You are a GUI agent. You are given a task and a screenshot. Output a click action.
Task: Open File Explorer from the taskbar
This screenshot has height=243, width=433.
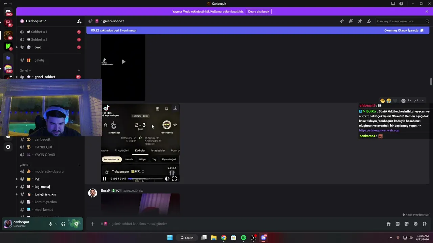coord(214,238)
